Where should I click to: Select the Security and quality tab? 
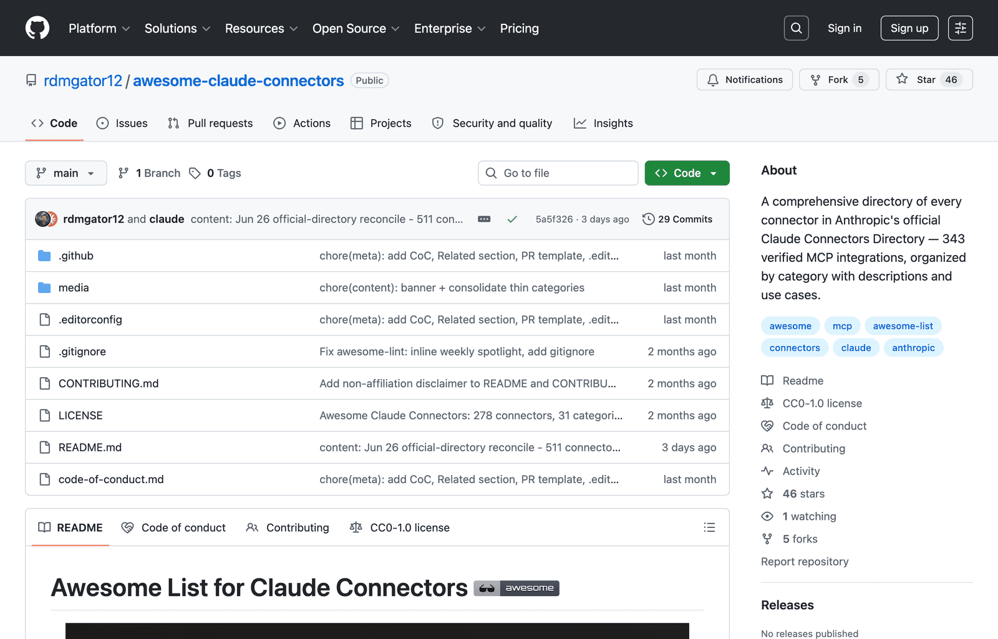point(492,123)
